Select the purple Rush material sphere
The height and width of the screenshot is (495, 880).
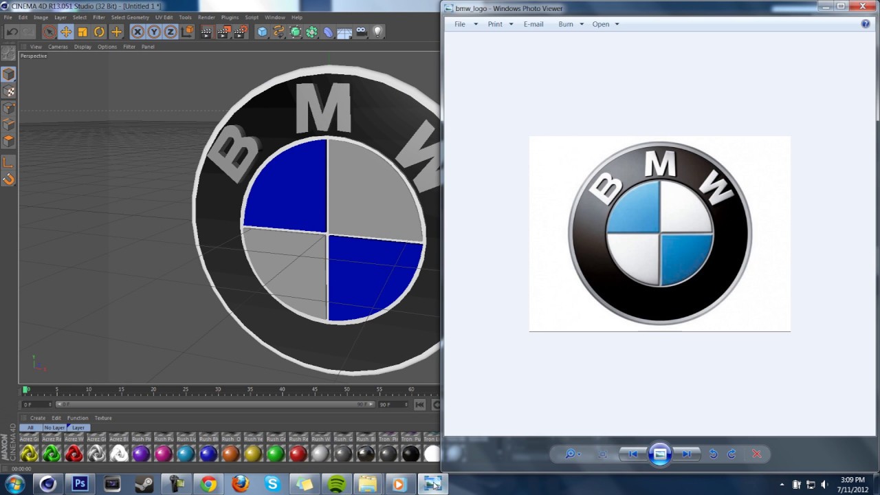(141, 454)
